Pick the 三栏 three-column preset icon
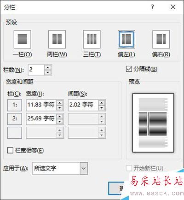The image size is (184, 200). point(92,39)
